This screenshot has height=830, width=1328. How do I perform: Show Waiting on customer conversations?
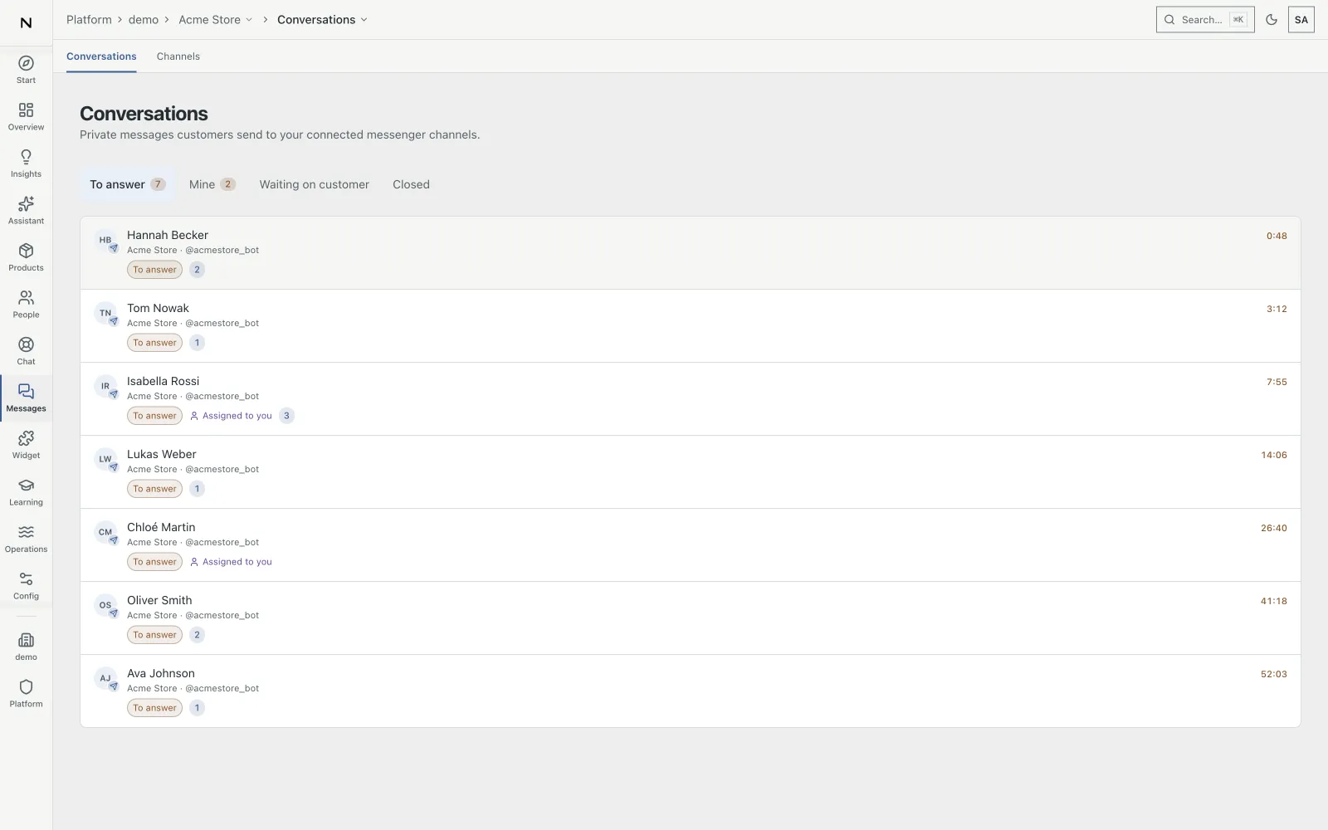pos(314,184)
